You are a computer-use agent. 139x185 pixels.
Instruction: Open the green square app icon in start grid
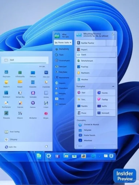click(x=20, y=72)
